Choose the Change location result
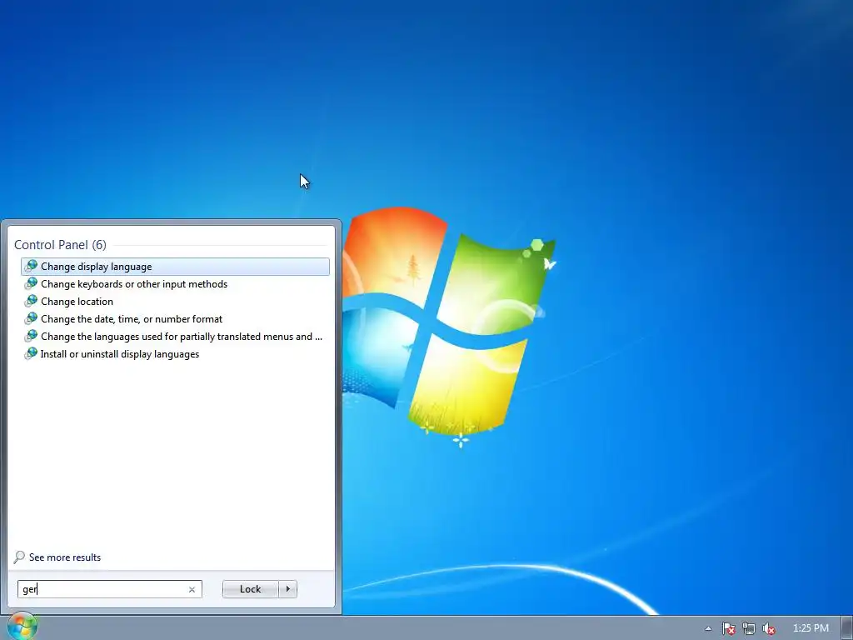The image size is (853, 640). (x=175, y=302)
